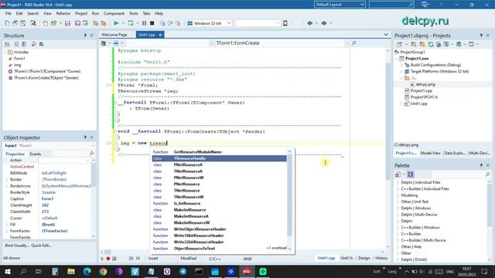Image resolution: width=495 pixels, height=278 pixels.
Task: Open the History tab
Action: click(x=381, y=258)
